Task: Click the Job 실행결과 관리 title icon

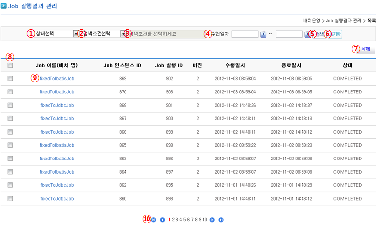Action: pyautogui.click(x=4, y=6)
